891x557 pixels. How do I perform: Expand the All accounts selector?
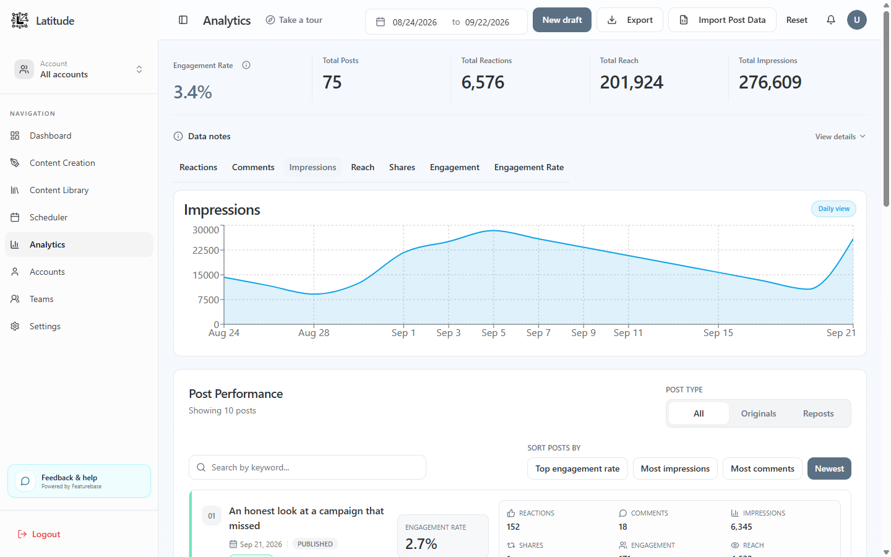pyautogui.click(x=79, y=69)
